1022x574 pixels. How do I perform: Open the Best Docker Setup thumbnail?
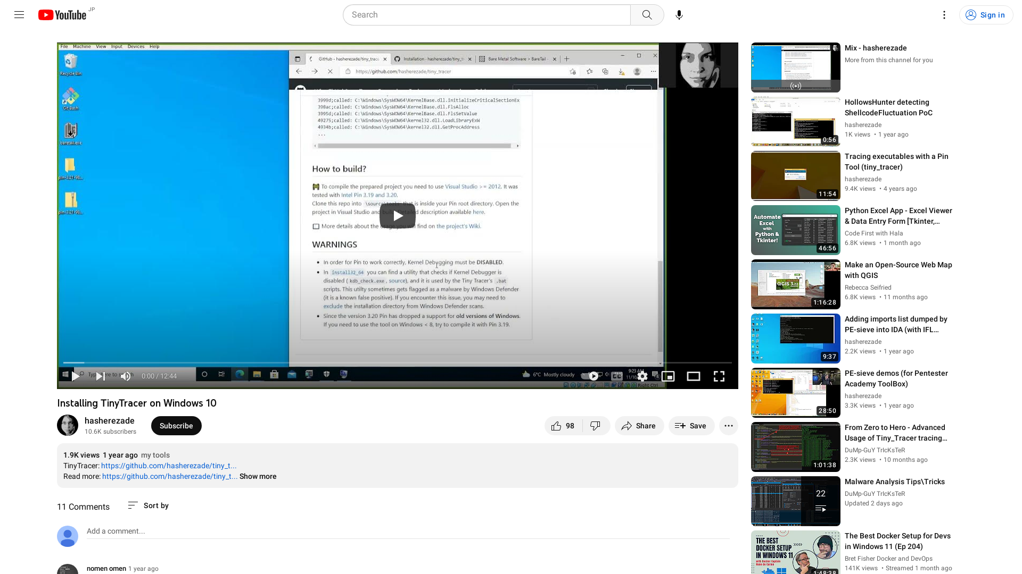[x=795, y=552]
